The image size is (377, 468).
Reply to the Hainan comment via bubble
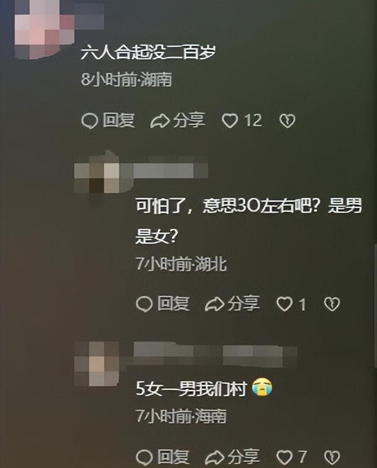(x=144, y=458)
